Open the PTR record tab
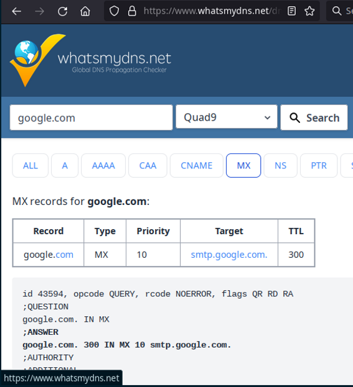 (319, 165)
